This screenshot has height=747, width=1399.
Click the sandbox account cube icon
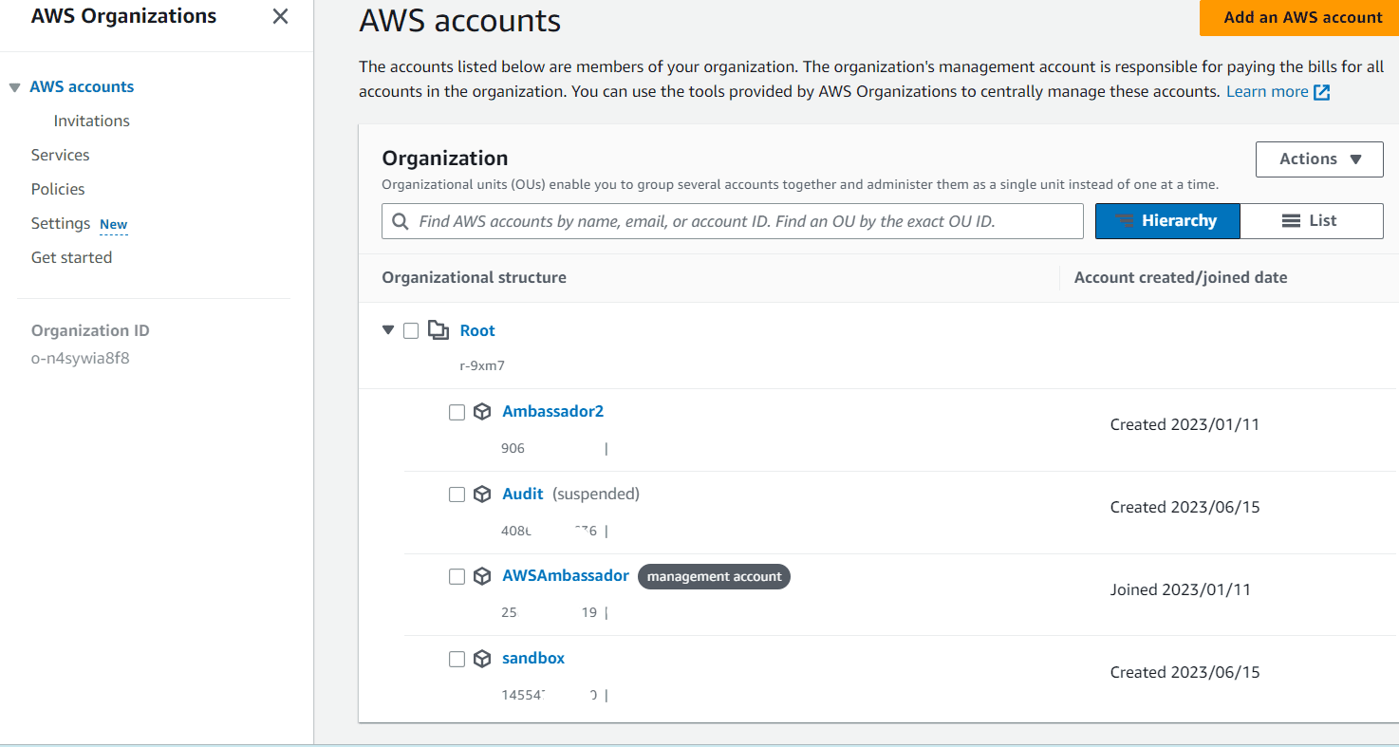click(482, 659)
